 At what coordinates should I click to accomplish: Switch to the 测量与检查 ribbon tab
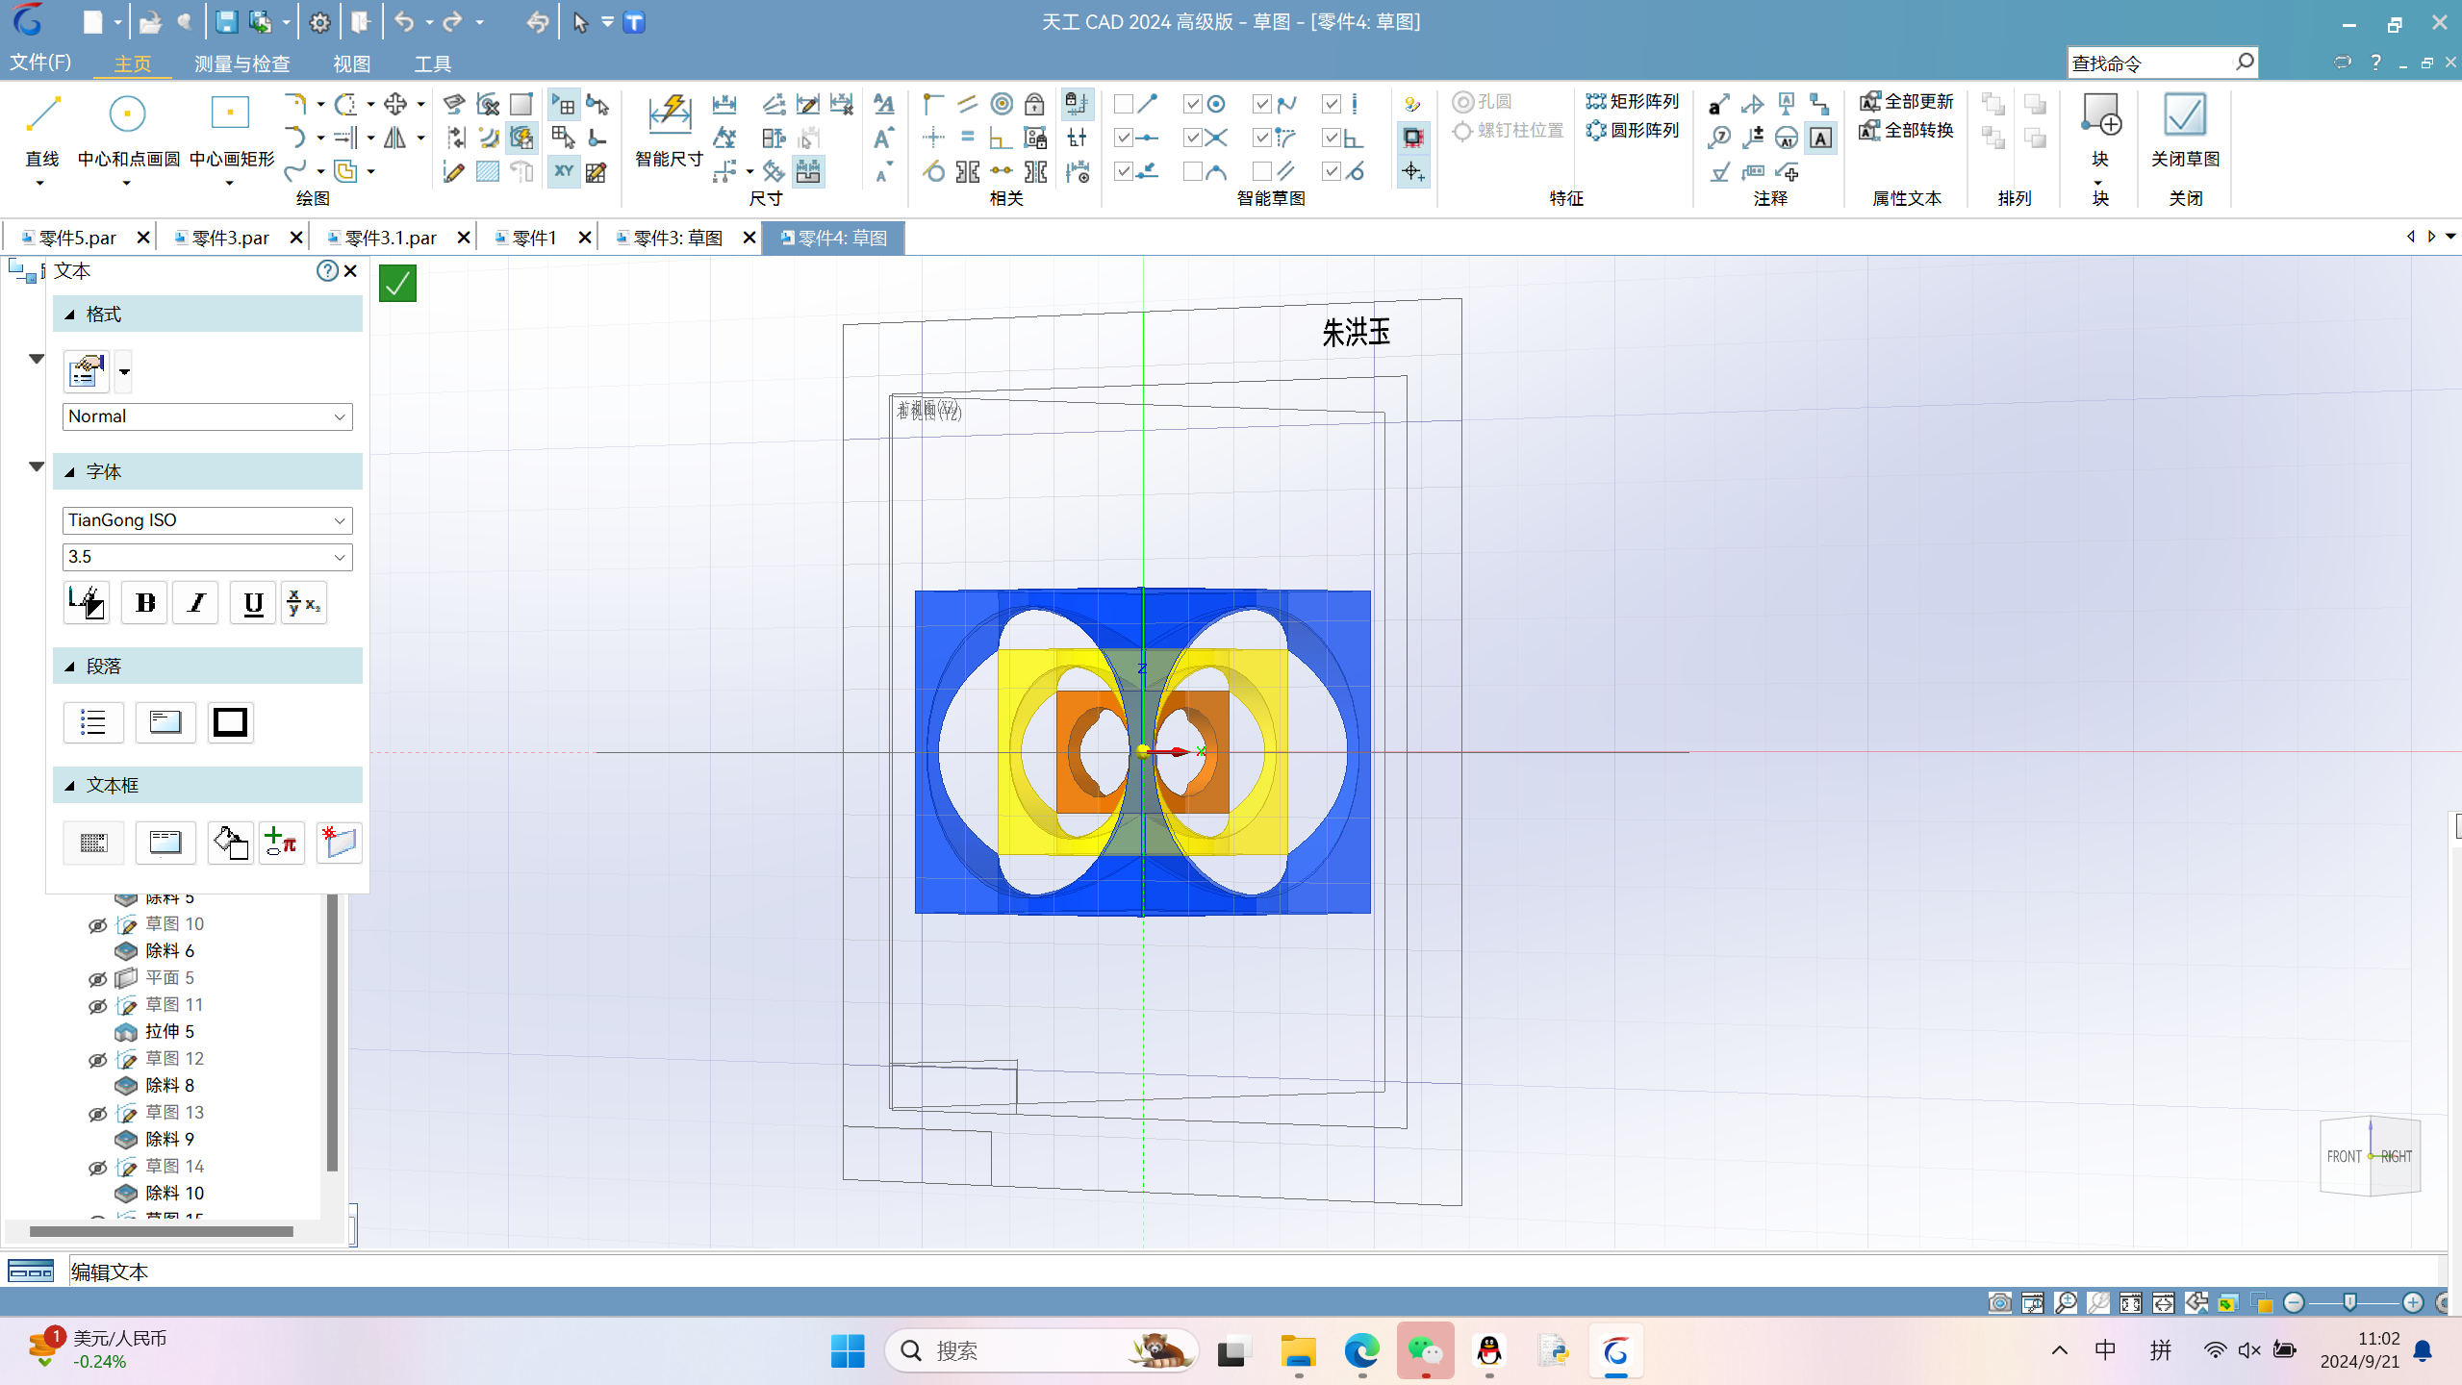[x=242, y=63]
